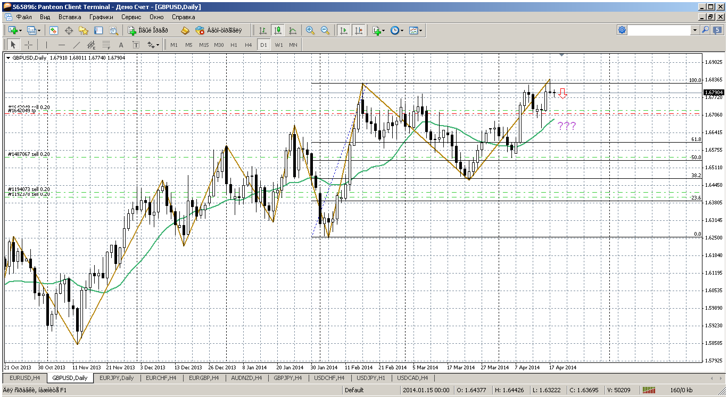Open the Periods clock dropdown
This screenshot has height=397, width=728.
tap(397, 30)
